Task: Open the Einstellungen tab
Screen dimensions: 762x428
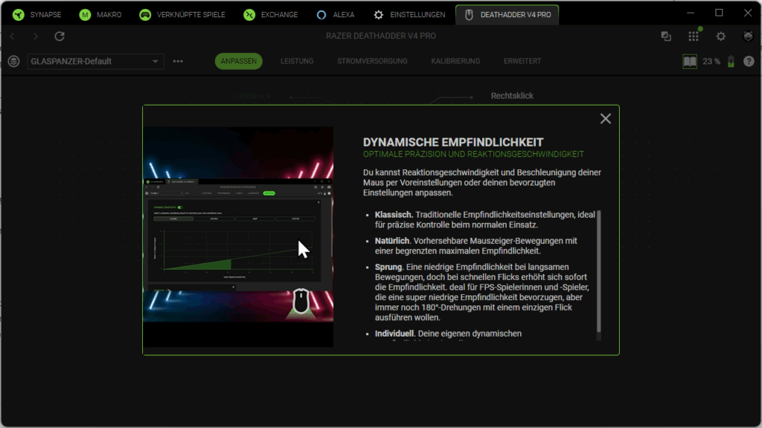Action: coord(409,15)
